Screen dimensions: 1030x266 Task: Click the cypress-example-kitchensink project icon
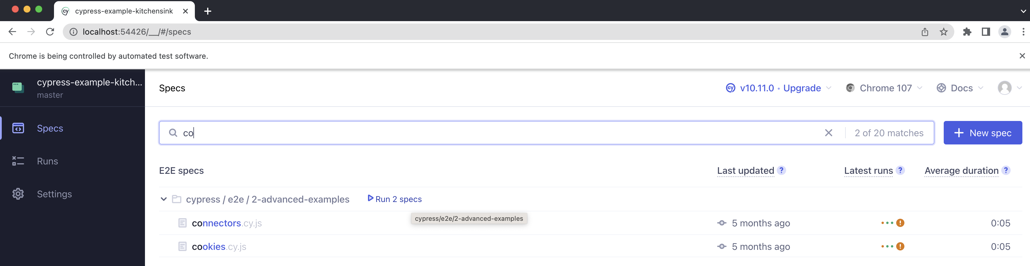(x=18, y=87)
